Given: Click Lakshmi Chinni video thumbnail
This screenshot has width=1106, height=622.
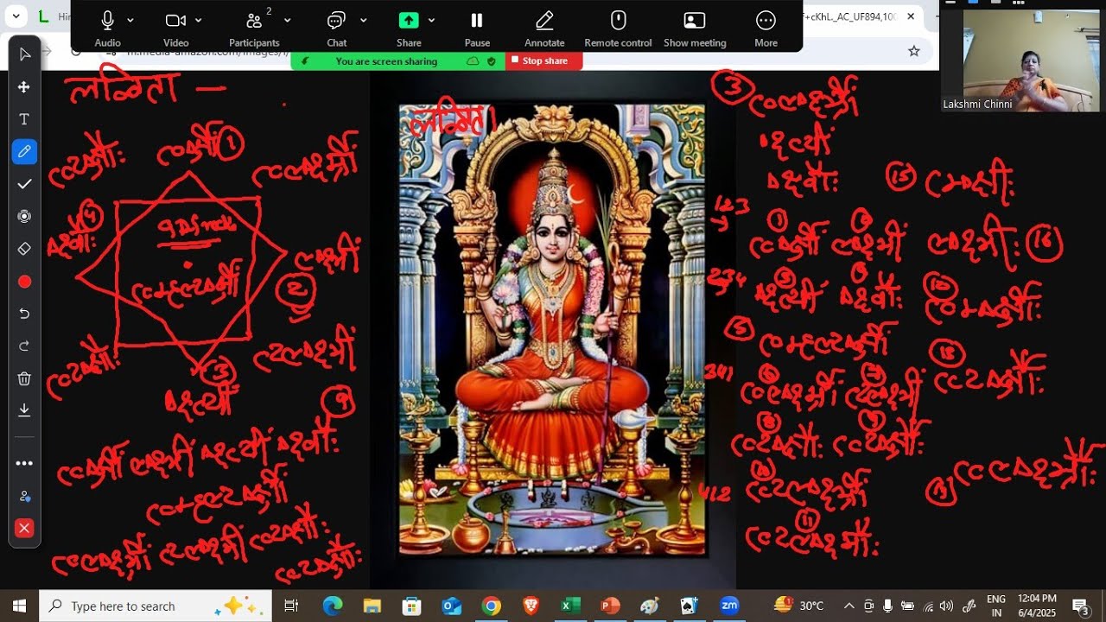Looking at the screenshot, I should pyautogui.click(x=1020, y=61).
